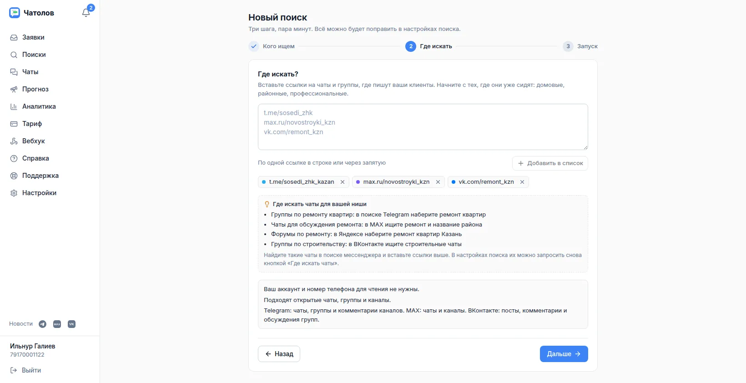Image resolution: width=746 pixels, height=383 pixels.
Task: Open Справка help page
Action: point(50,158)
